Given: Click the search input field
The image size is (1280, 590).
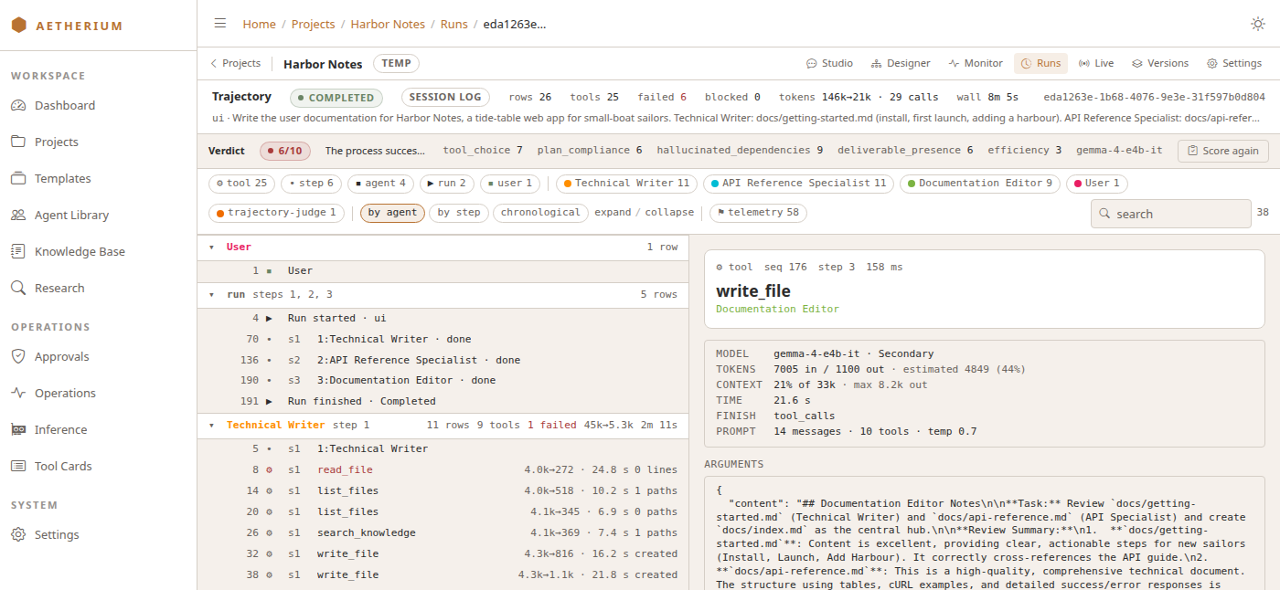Looking at the screenshot, I should click(x=1171, y=214).
